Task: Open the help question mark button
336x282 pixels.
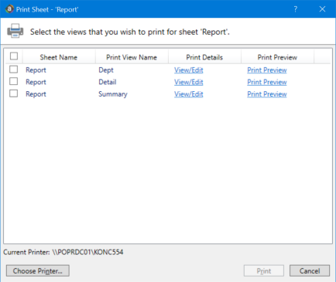Action: click(296, 9)
